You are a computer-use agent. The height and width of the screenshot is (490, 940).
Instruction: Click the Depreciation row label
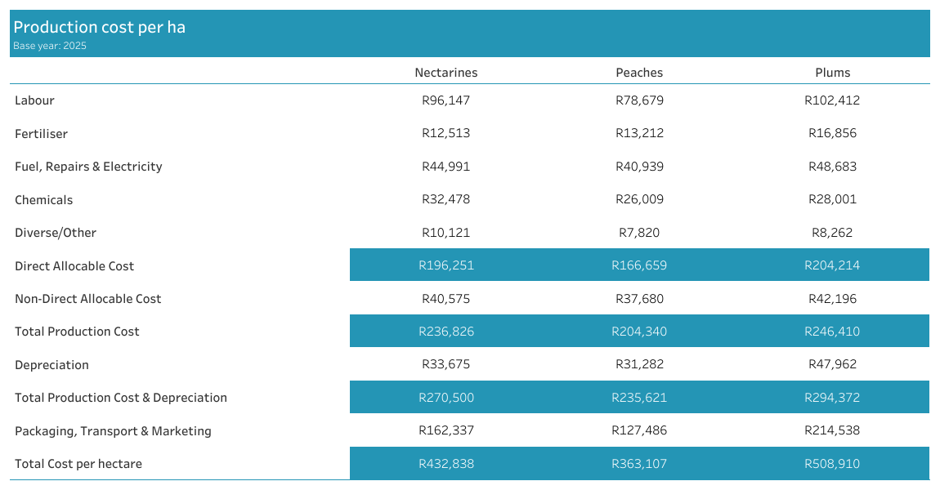coord(51,365)
